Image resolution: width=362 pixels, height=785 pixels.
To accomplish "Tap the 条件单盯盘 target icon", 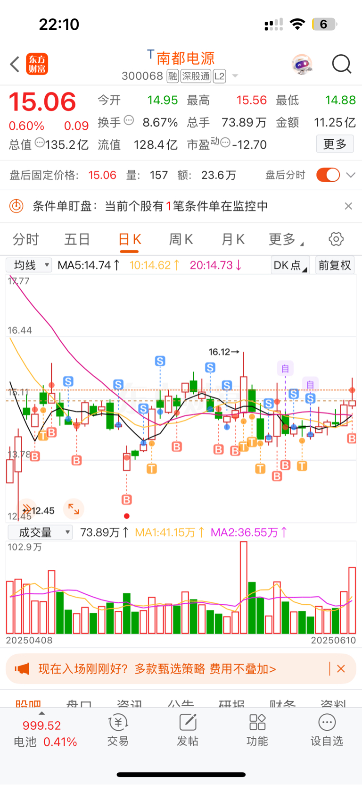I will pos(16,206).
